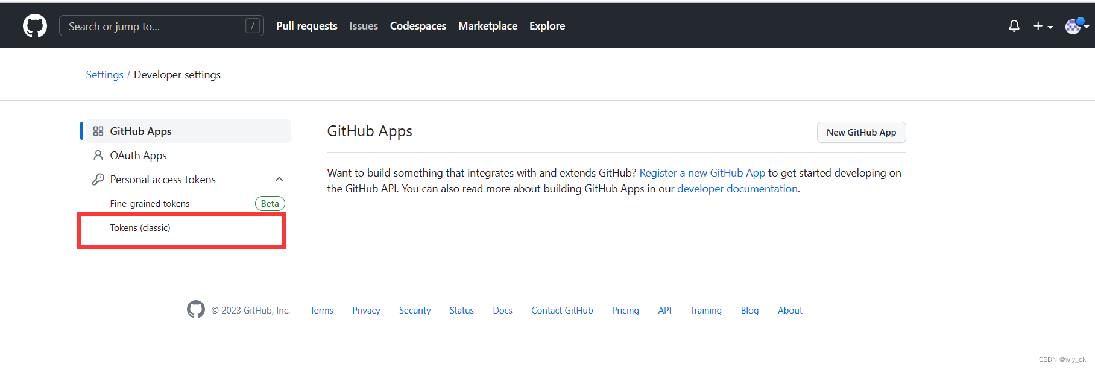Screen dimensions: 1095x369
Task: Open Pull requests in the header
Action: (307, 26)
